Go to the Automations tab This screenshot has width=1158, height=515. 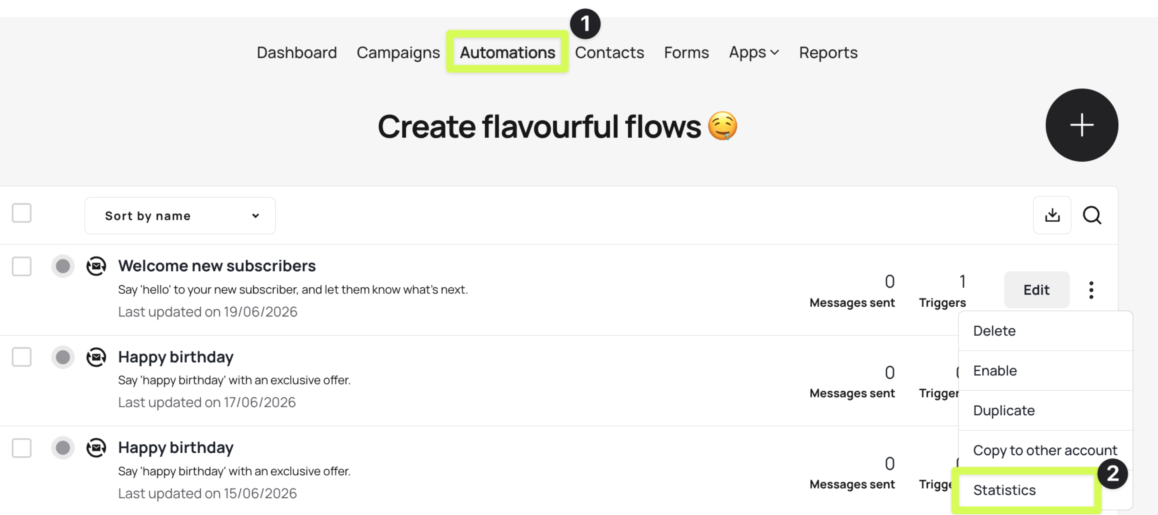coord(507,53)
